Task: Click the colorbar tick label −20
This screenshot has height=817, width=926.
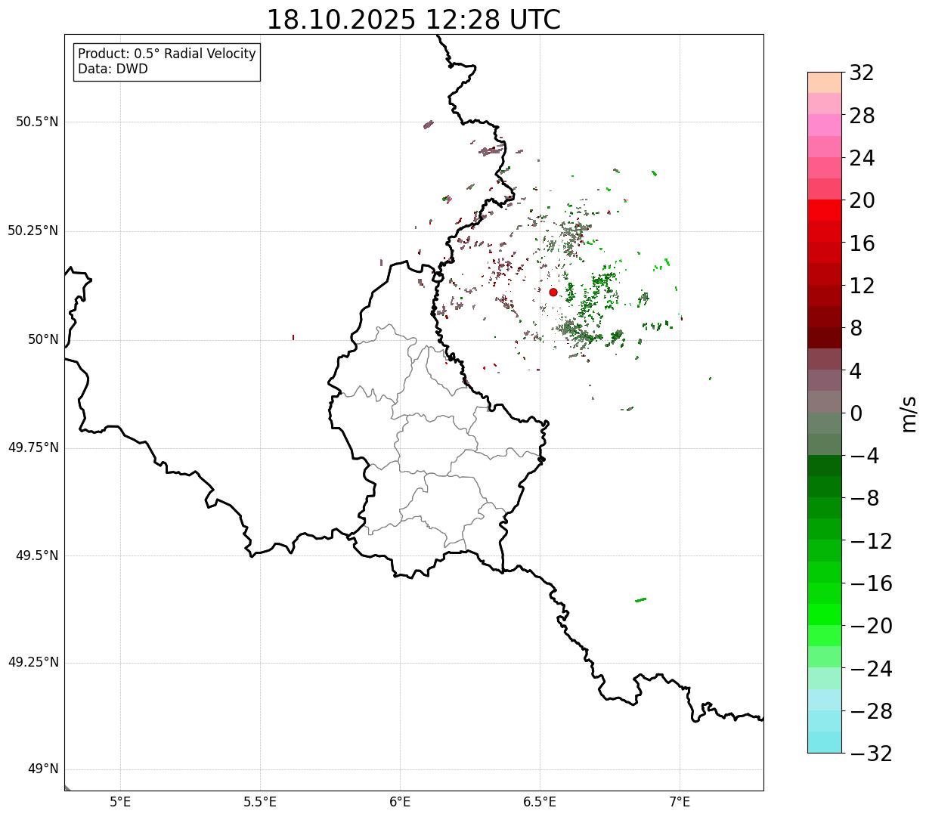Action: [x=871, y=627]
